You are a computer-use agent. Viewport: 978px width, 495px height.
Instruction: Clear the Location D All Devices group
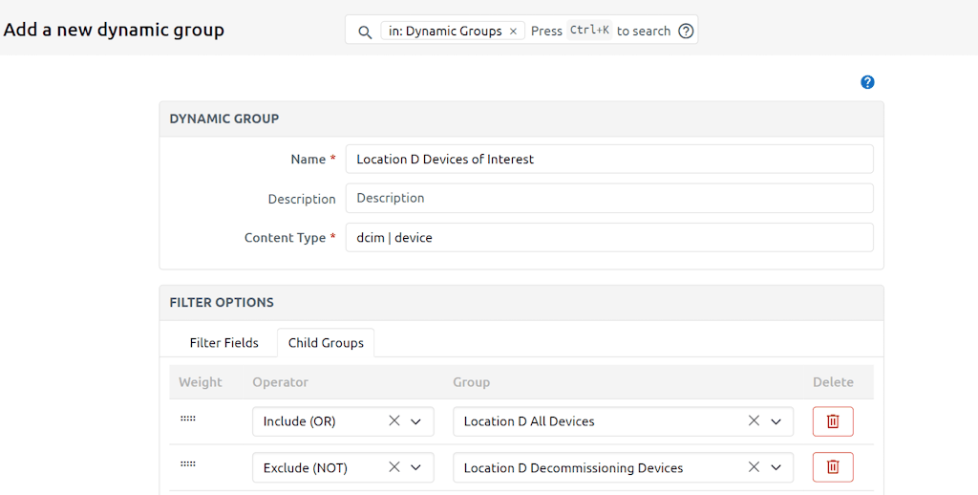(x=754, y=421)
